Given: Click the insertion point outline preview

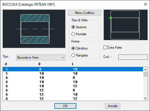Looking at the screenshot, I should tap(126, 25).
